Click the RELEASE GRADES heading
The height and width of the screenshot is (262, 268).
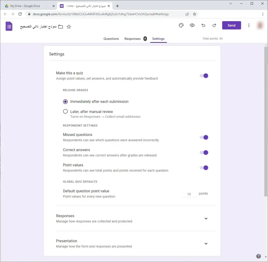coord(75,90)
